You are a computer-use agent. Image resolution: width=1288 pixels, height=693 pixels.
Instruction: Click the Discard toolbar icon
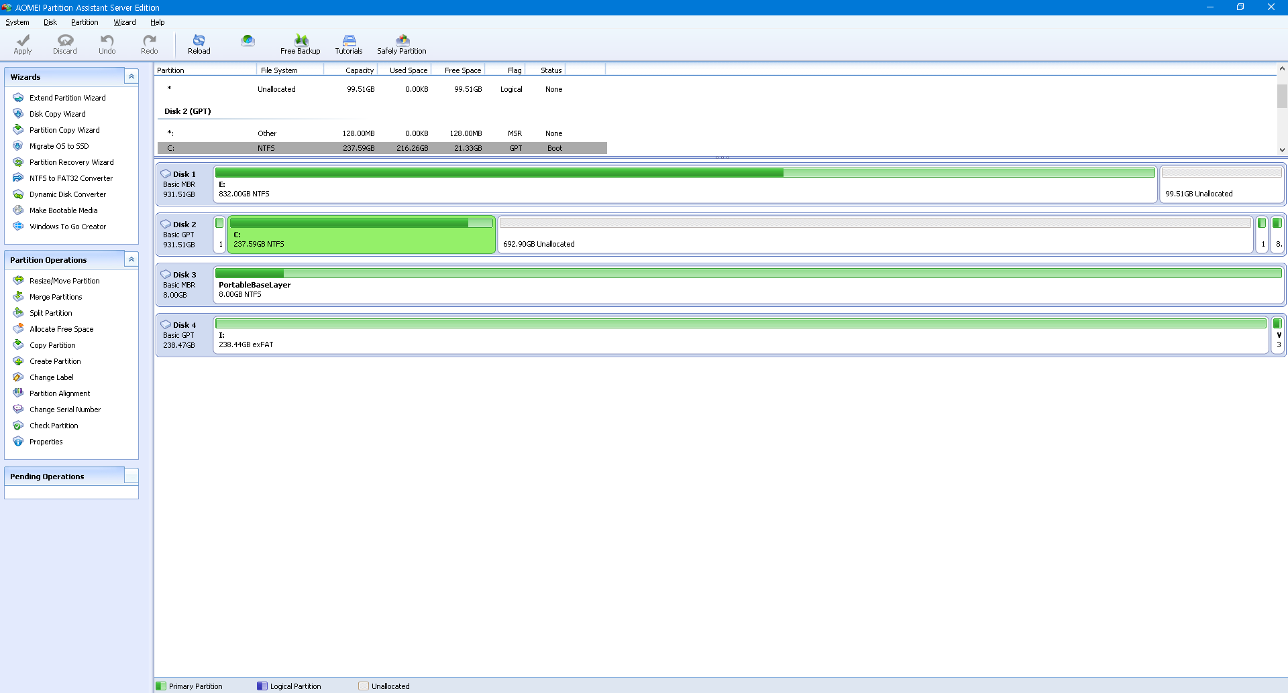(x=65, y=44)
